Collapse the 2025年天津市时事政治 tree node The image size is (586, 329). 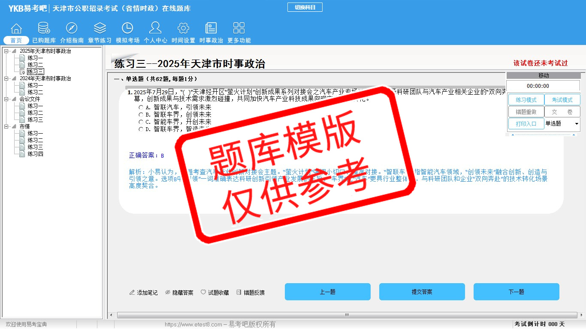tap(6, 51)
